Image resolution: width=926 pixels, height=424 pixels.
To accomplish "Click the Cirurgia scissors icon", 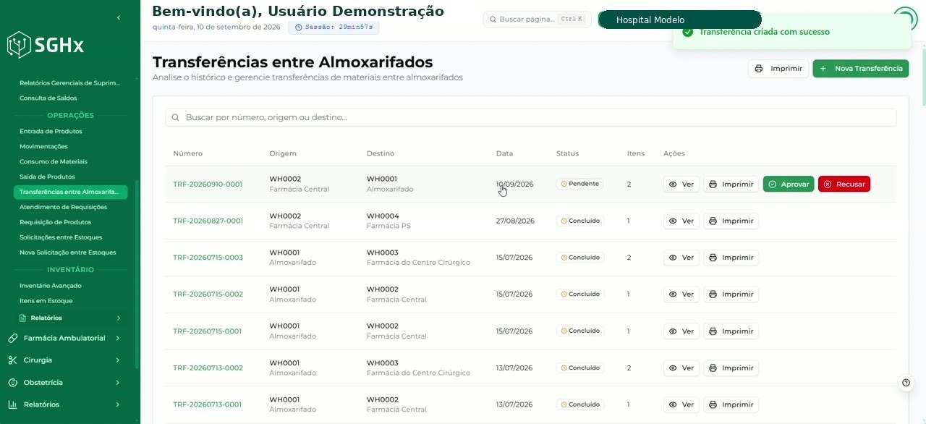I will [x=12, y=360].
